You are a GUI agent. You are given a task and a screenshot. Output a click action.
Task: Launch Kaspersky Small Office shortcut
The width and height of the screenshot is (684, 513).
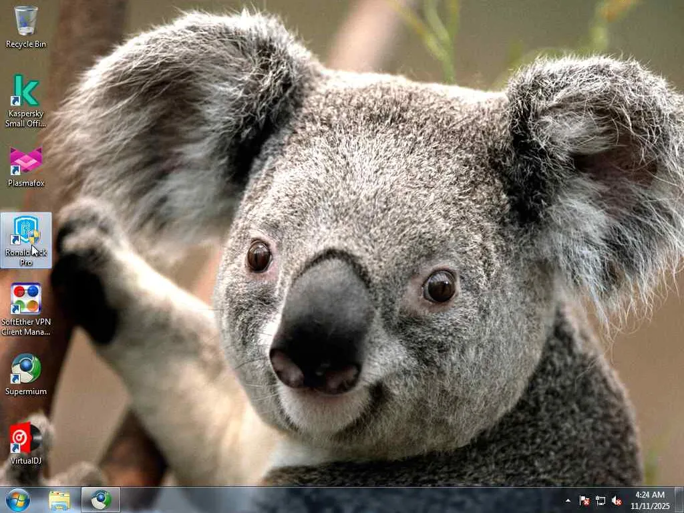click(26, 101)
